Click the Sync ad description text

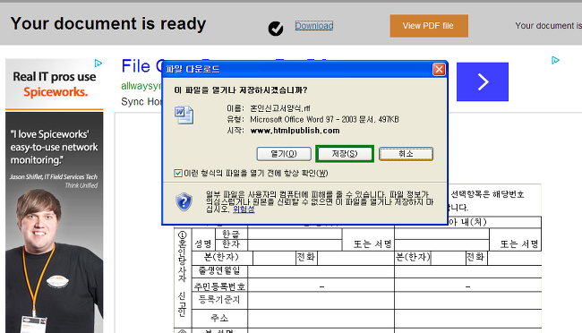coord(141,101)
